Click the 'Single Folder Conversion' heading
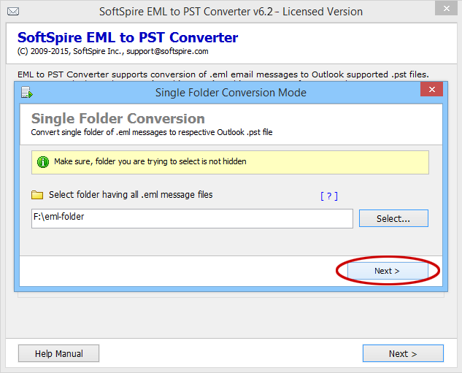This screenshot has height=373, width=462. point(118,118)
